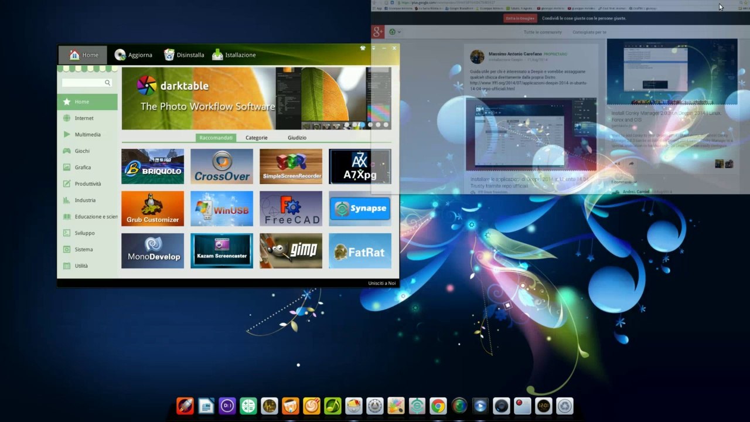Open the Conky Manager post screenshot in Google+
The image size is (750, 422).
[672, 72]
